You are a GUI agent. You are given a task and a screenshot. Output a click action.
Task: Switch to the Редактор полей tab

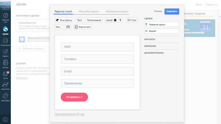[x=63, y=12]
